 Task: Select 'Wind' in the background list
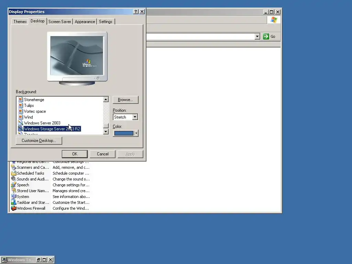coord(28,117)
